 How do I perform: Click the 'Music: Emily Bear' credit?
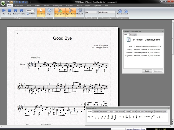[x=101, y=45]
